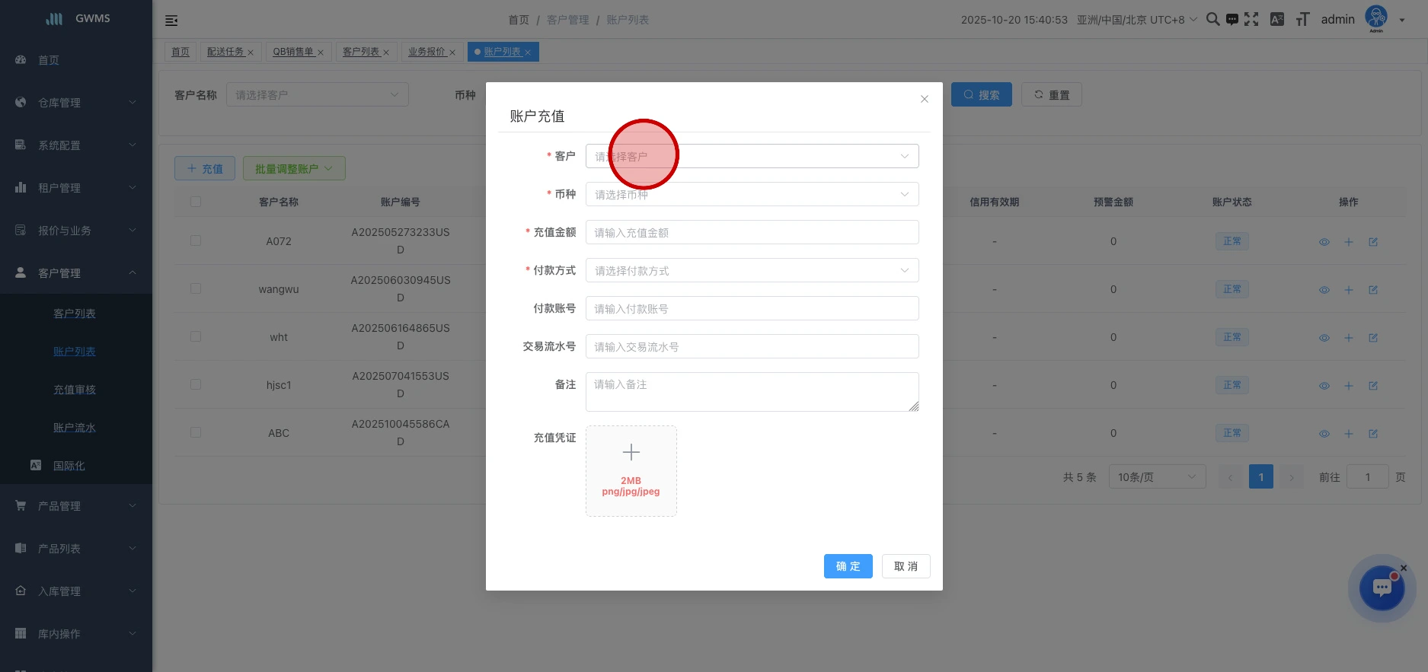This screenshot has width=1428, height=672.
Task: Open the 客户 dropdown in recharge dialog
Action: (x=752, y=156)
